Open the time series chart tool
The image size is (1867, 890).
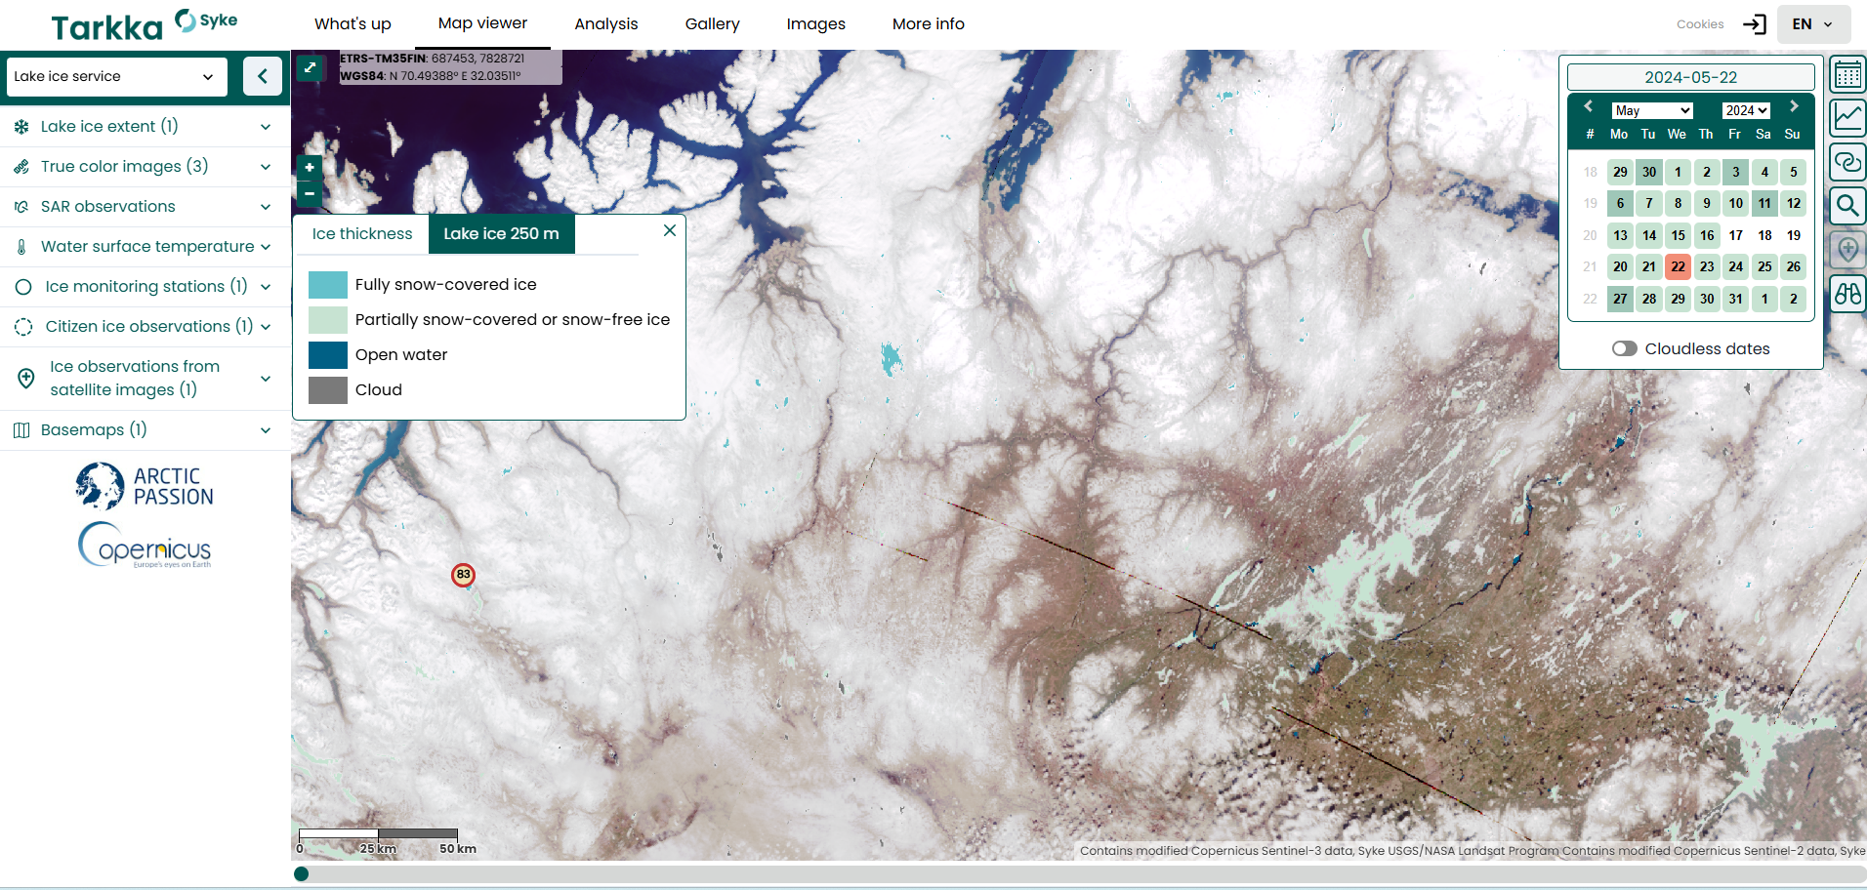tap(1847, 118)
